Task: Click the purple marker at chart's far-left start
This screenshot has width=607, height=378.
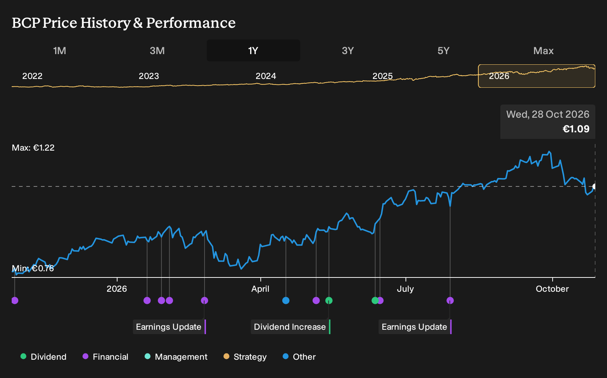Action: click(15, 300)
